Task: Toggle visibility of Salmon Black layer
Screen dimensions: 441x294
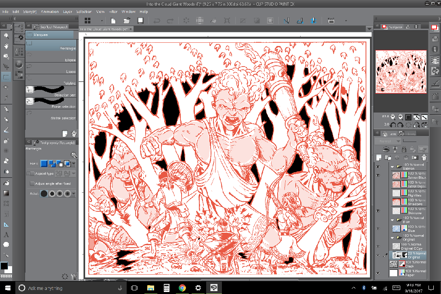Action: tap(378, 175)
